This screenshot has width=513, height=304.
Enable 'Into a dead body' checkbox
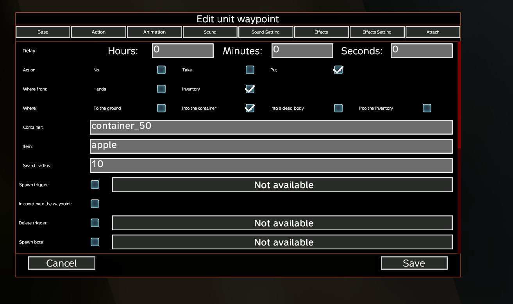pyautogui.click(x=338, y=108)
